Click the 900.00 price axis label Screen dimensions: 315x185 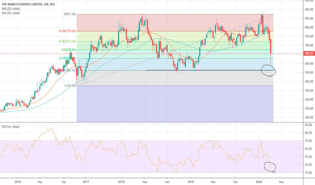coord(309,9)
